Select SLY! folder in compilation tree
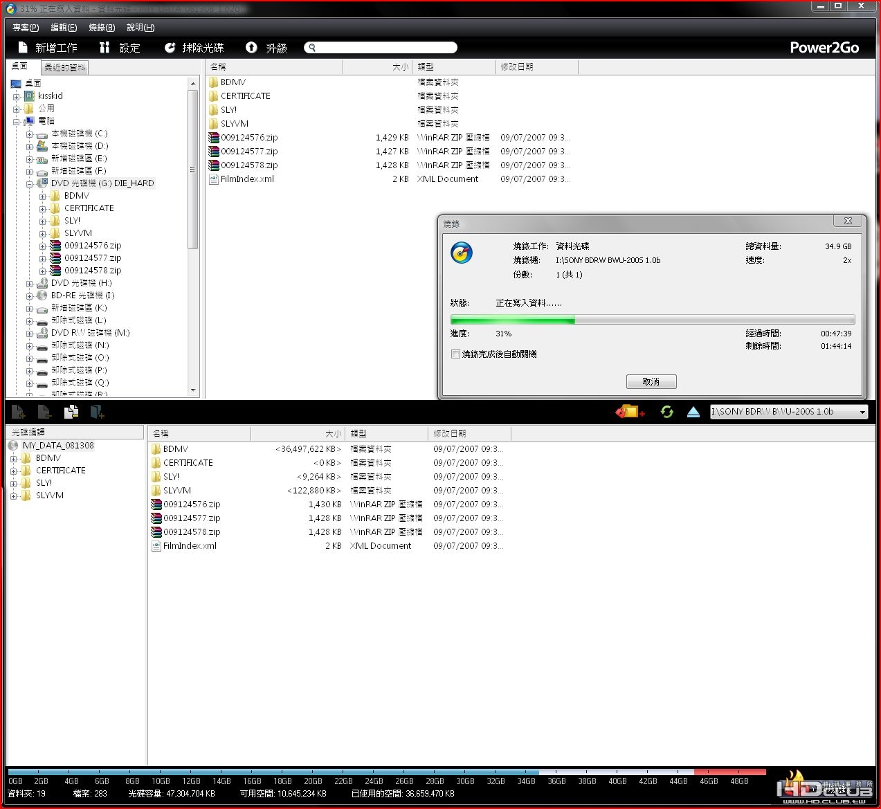Screen dimensions: 881x809 tap(44, 483)
